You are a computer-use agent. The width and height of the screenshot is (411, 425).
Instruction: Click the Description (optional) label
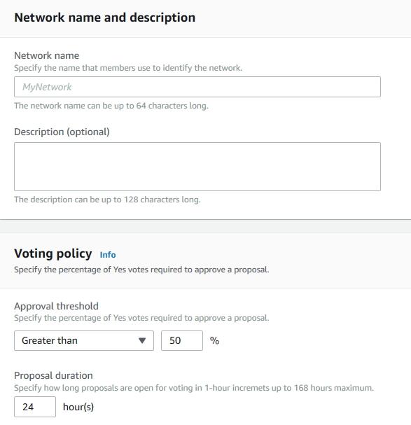pyautogui.click(x=62, y=132)
